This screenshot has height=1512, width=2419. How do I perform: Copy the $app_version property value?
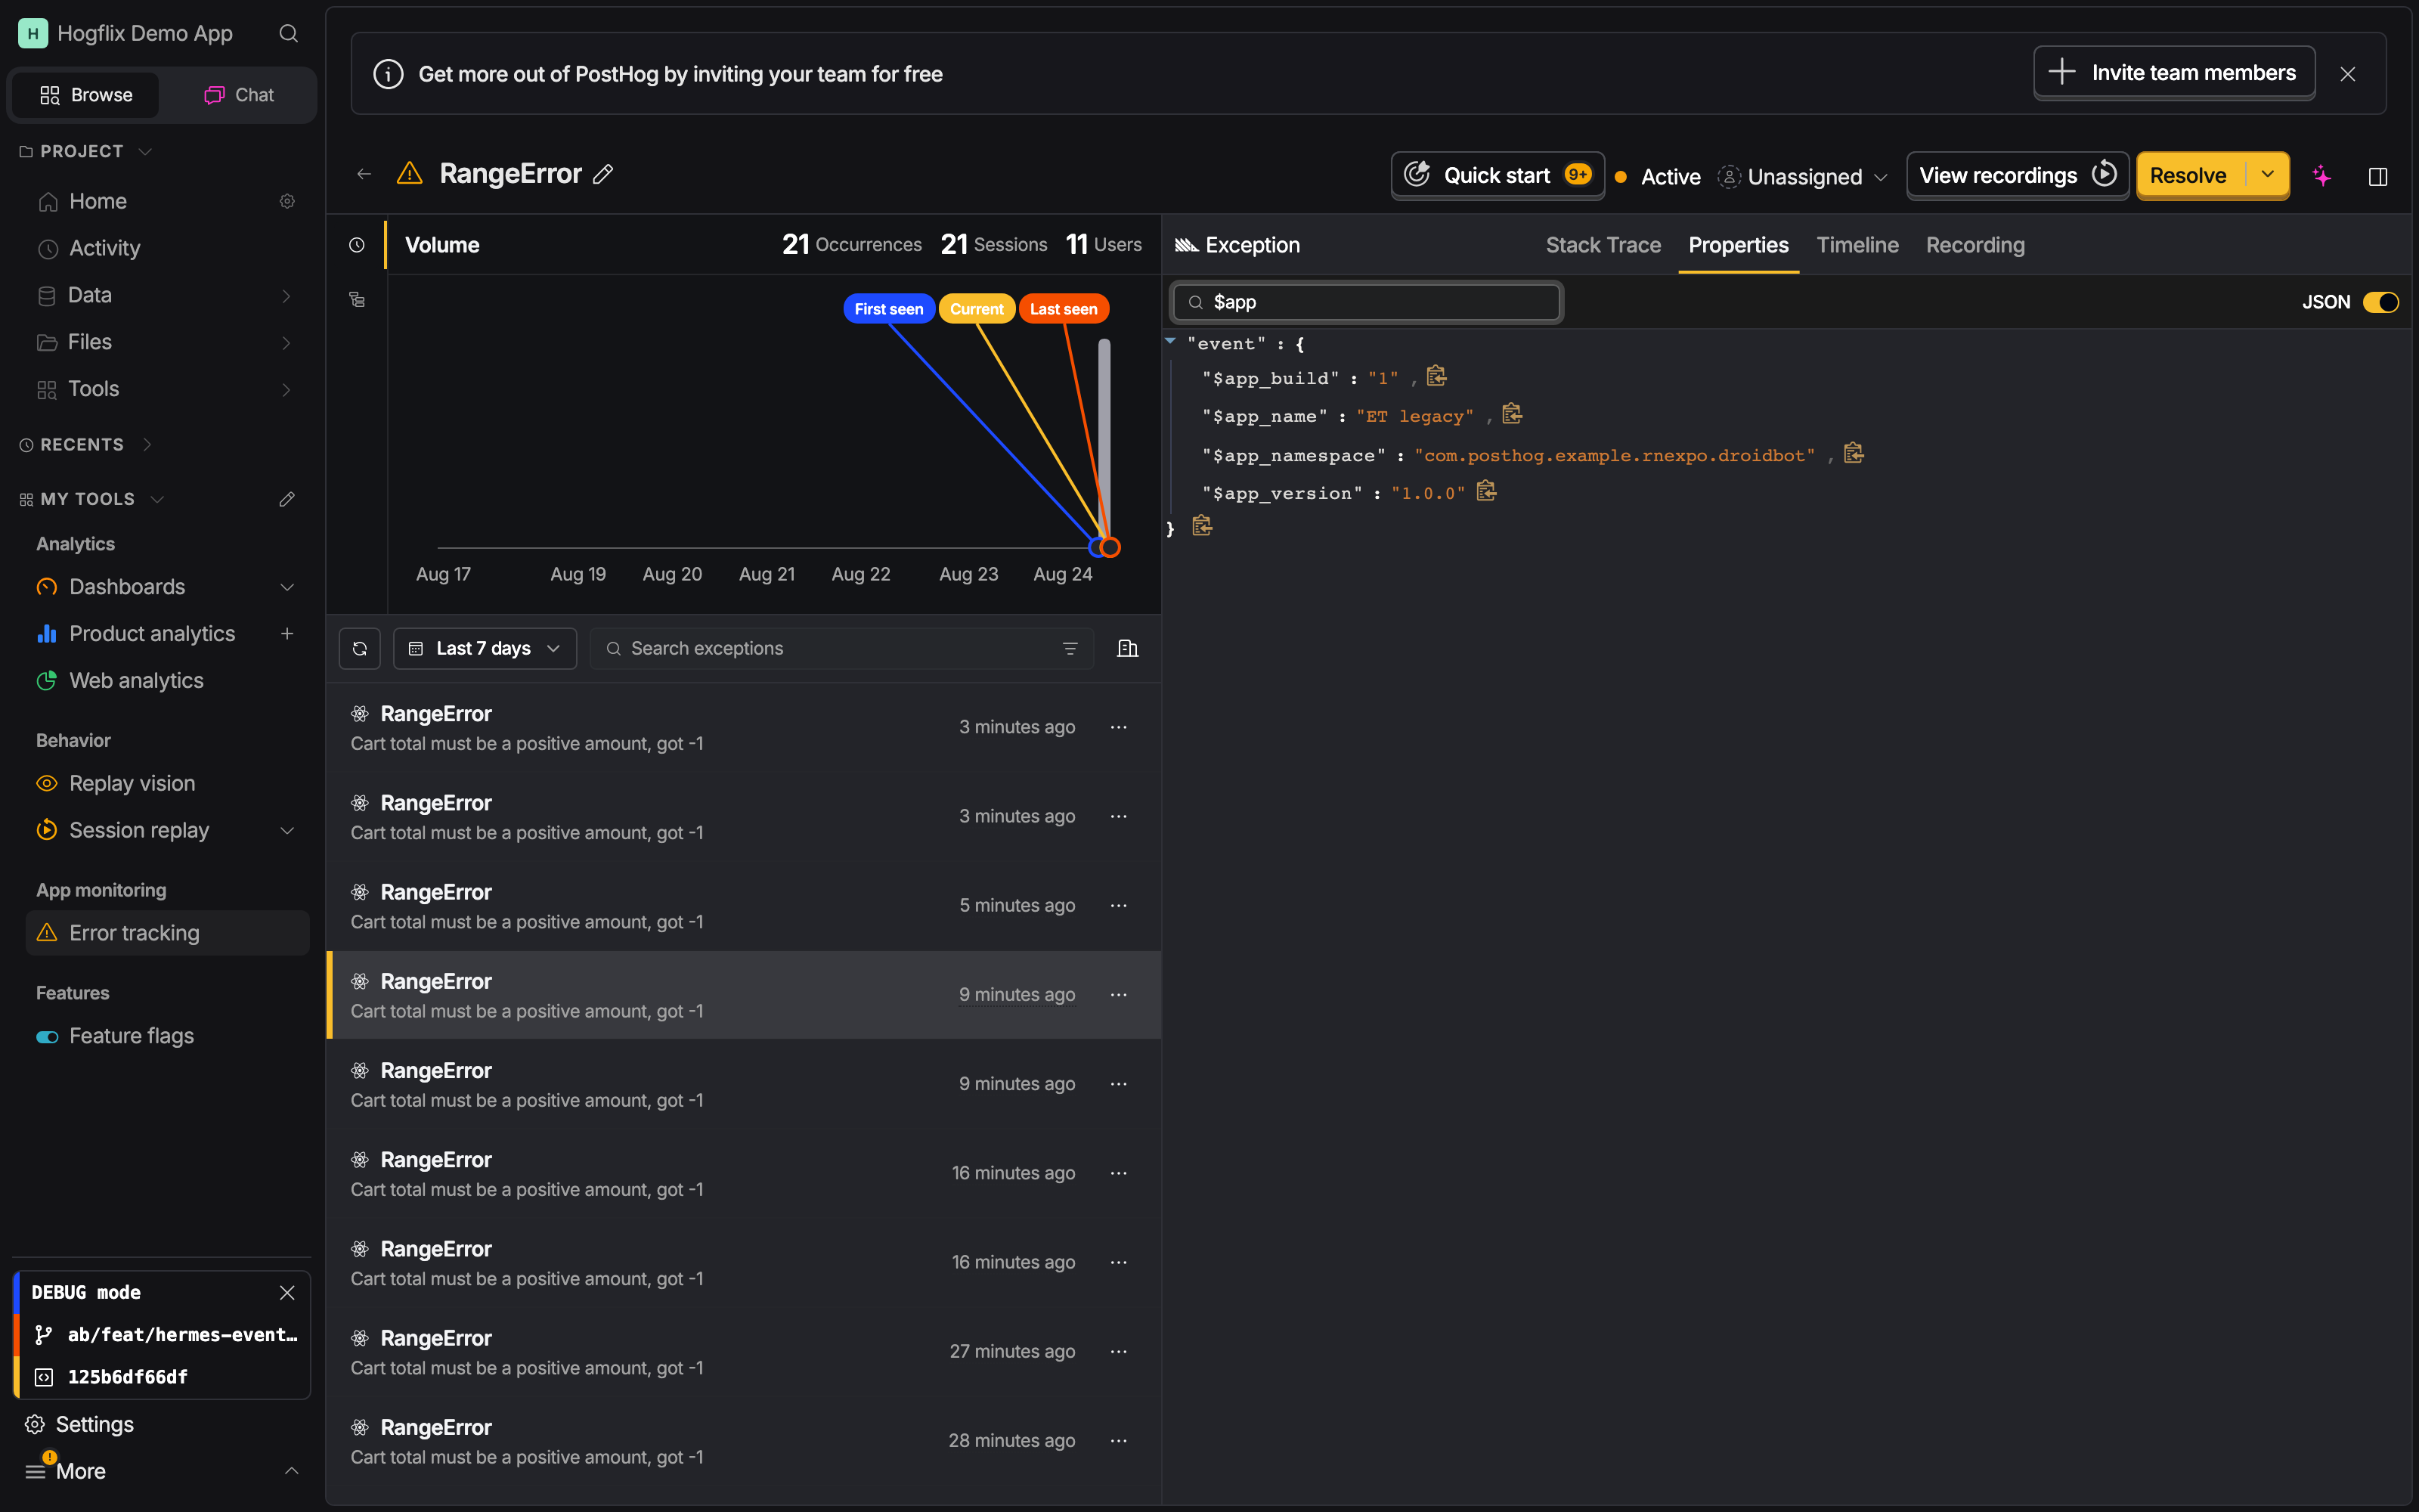point(1486,491)
